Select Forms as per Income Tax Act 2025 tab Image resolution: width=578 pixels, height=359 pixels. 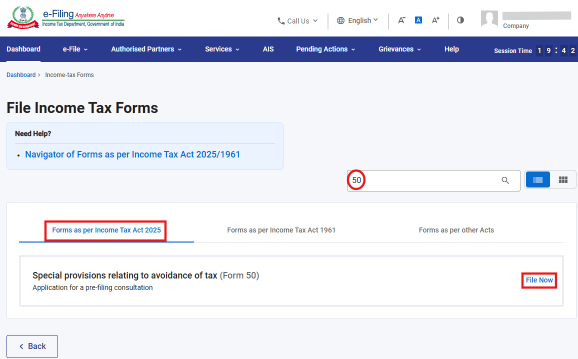tap(106, 230)
